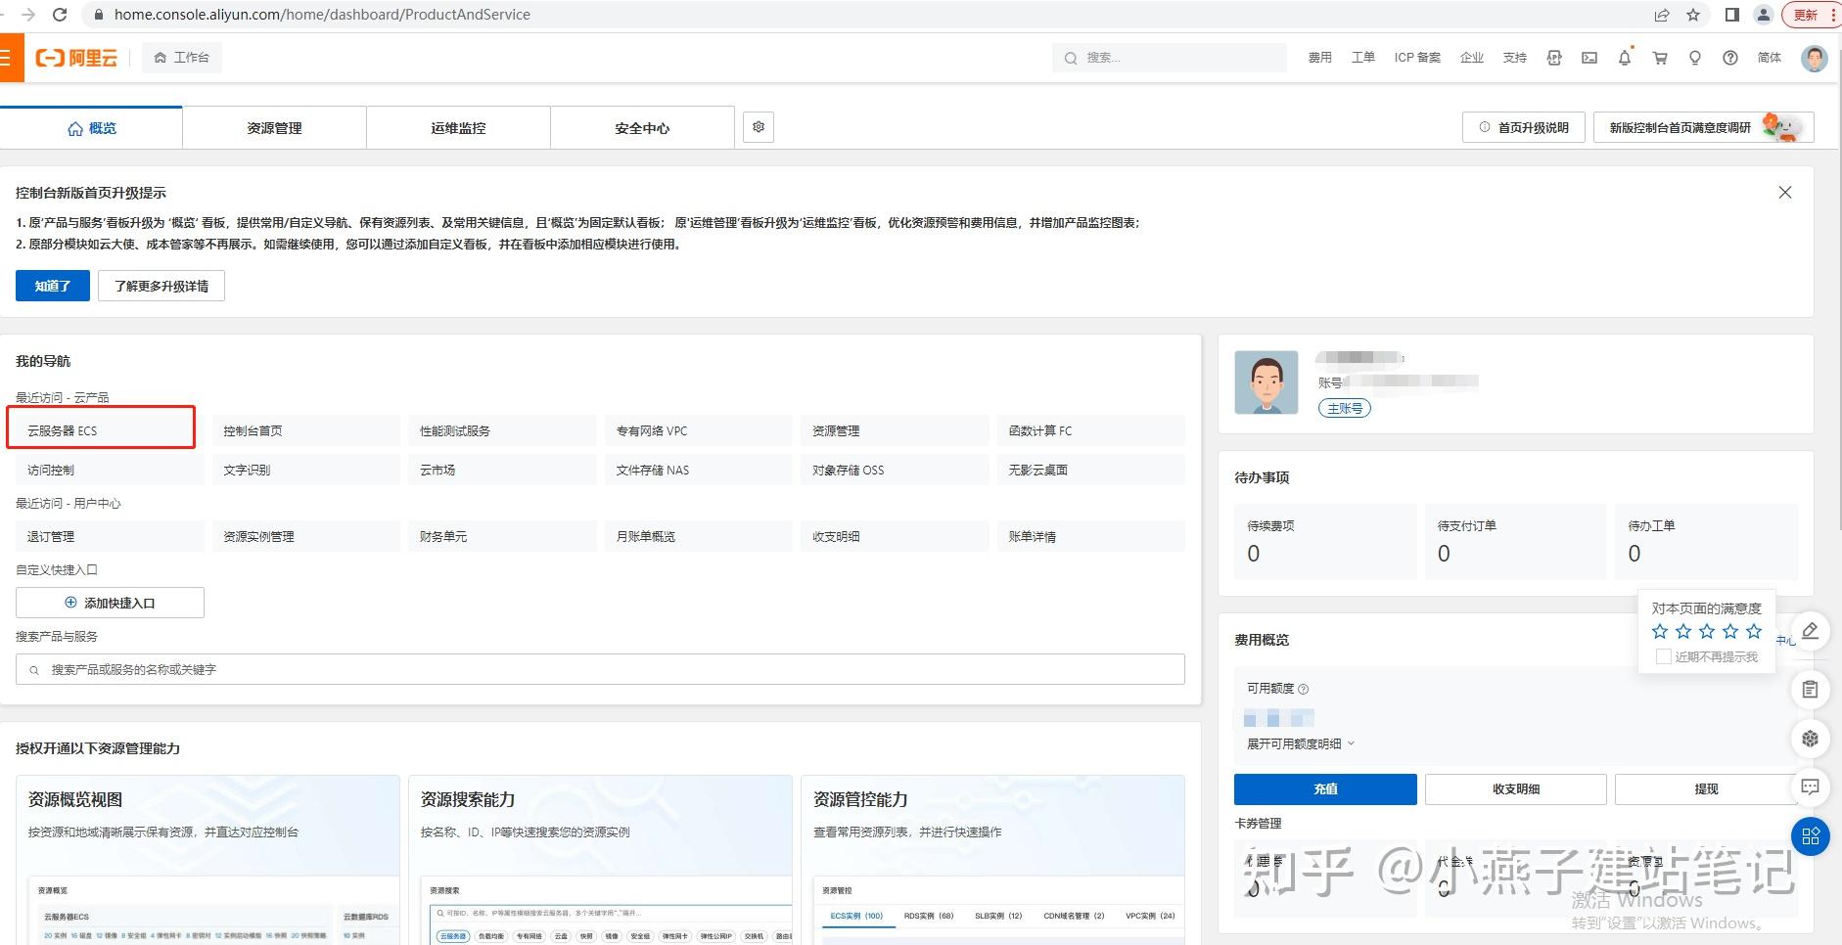Open the 待支付订单 count
Image resolution: width=1842 pixels, height=945 pixels.
[1444, 554]
